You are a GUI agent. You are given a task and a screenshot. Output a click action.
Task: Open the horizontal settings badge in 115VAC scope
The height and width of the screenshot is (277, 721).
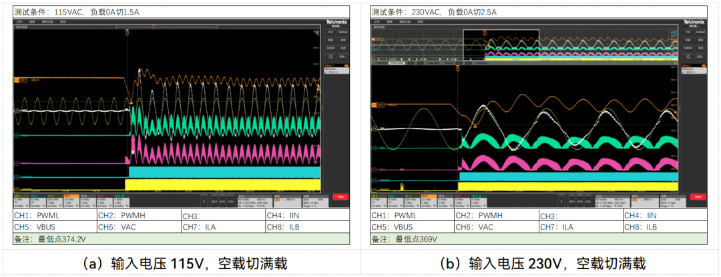255,200
